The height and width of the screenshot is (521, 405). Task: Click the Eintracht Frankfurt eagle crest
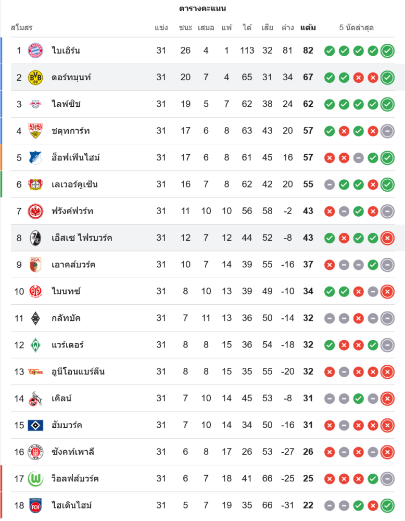pyautogui.click(x=35, y=211)
